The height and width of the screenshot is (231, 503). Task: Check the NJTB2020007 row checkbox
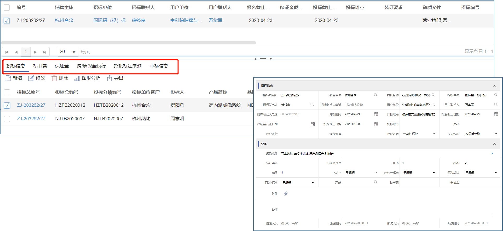click(7, 119)
